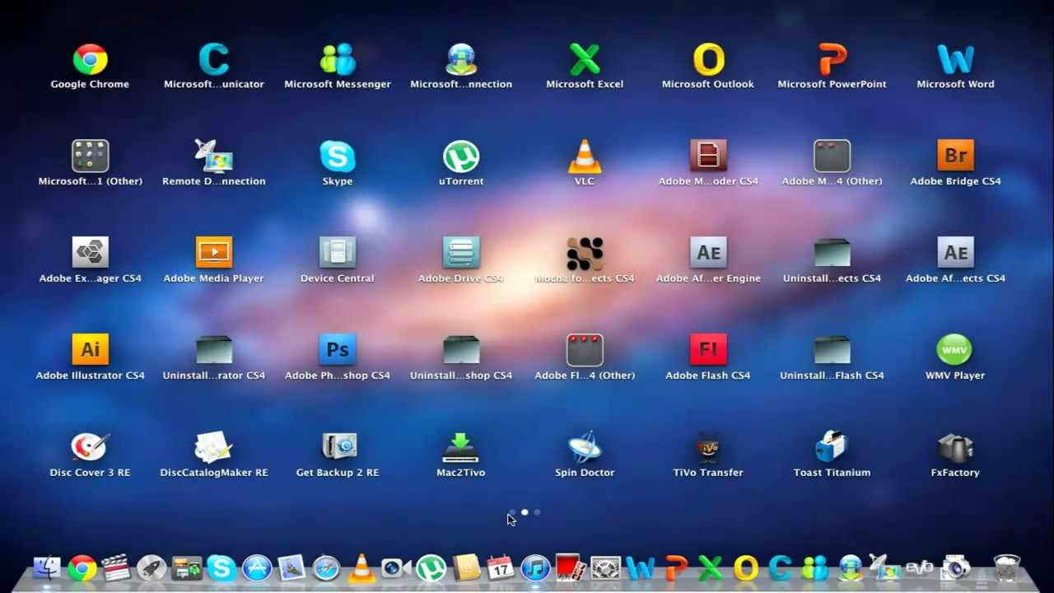This screenshot has height=593, width=1054.
Task: Open Skype from the Dock
Action: pyautogui.click(x=222, y=568)
